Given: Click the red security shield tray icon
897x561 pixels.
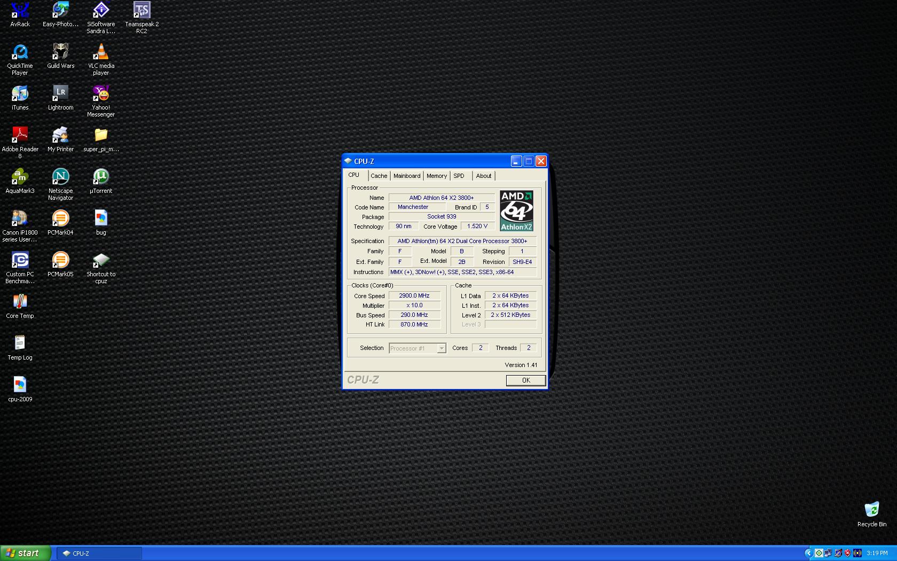Looking at the screenshot, I should point(847,554).
